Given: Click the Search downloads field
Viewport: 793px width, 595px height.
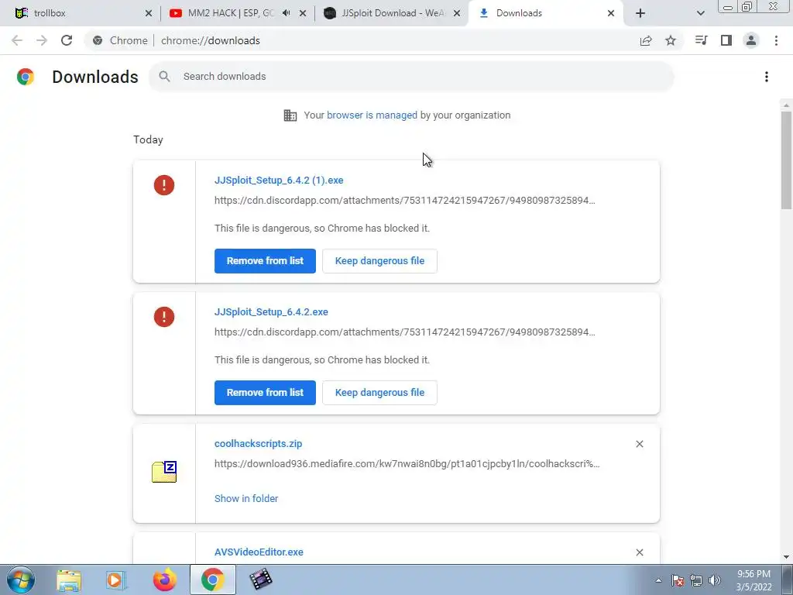Looking at the screenshot, I should tap(411, 77).
